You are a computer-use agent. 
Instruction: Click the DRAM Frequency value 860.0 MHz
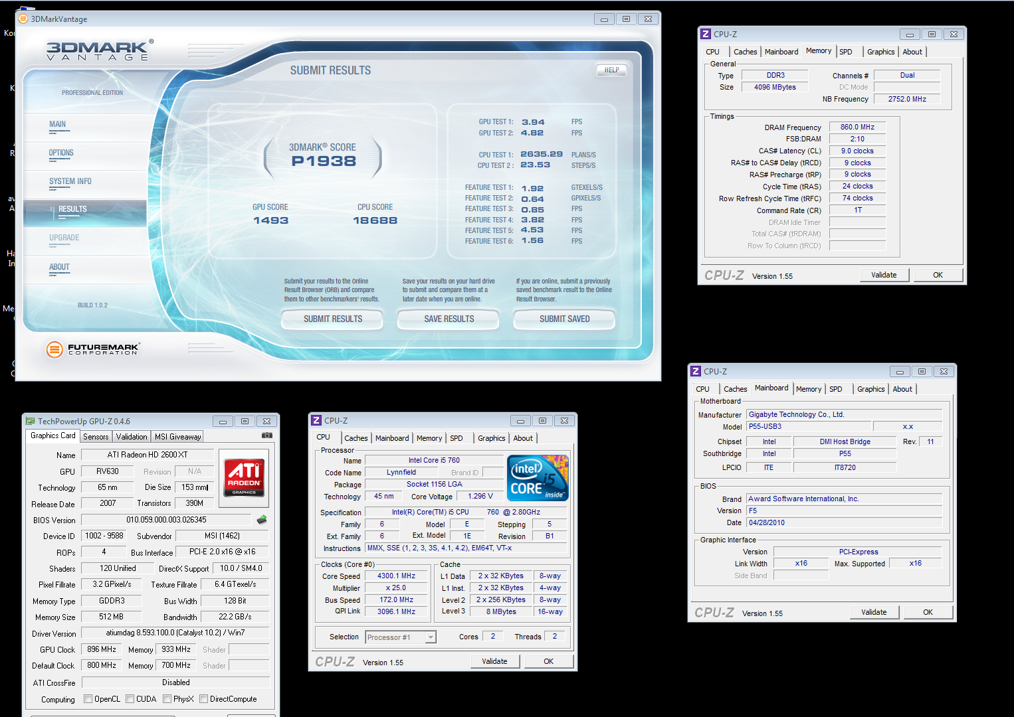(x=857, y=127)
